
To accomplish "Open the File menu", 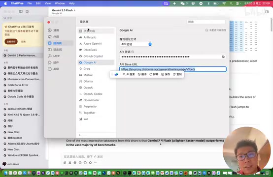I will pos(30,3).
